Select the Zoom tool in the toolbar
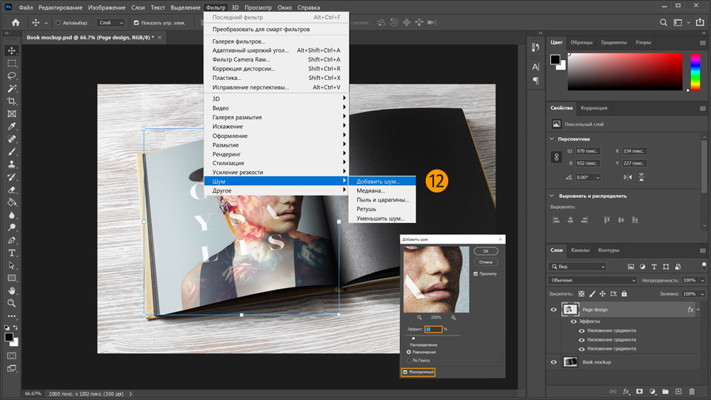 [x=12, y=304]
